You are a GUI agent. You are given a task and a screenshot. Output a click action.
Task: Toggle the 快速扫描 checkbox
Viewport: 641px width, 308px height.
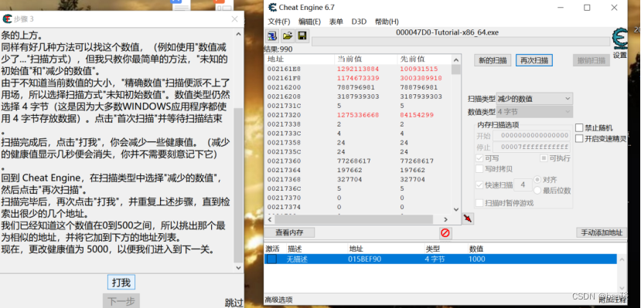479,184
